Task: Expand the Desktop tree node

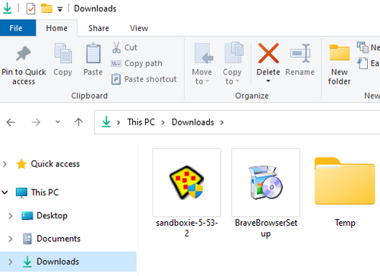Action: click(x=11, y=216)
